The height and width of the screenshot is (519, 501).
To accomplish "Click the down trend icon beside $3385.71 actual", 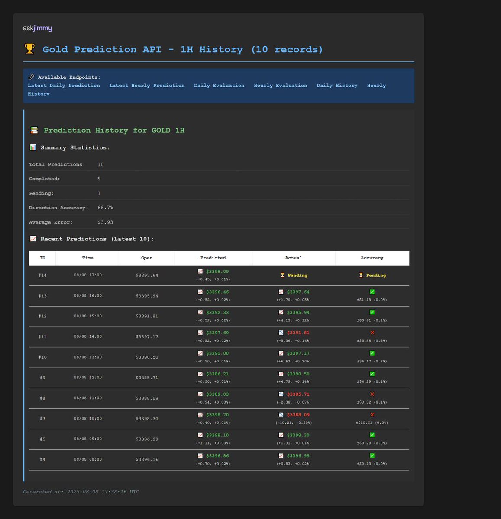I will 281,394.
